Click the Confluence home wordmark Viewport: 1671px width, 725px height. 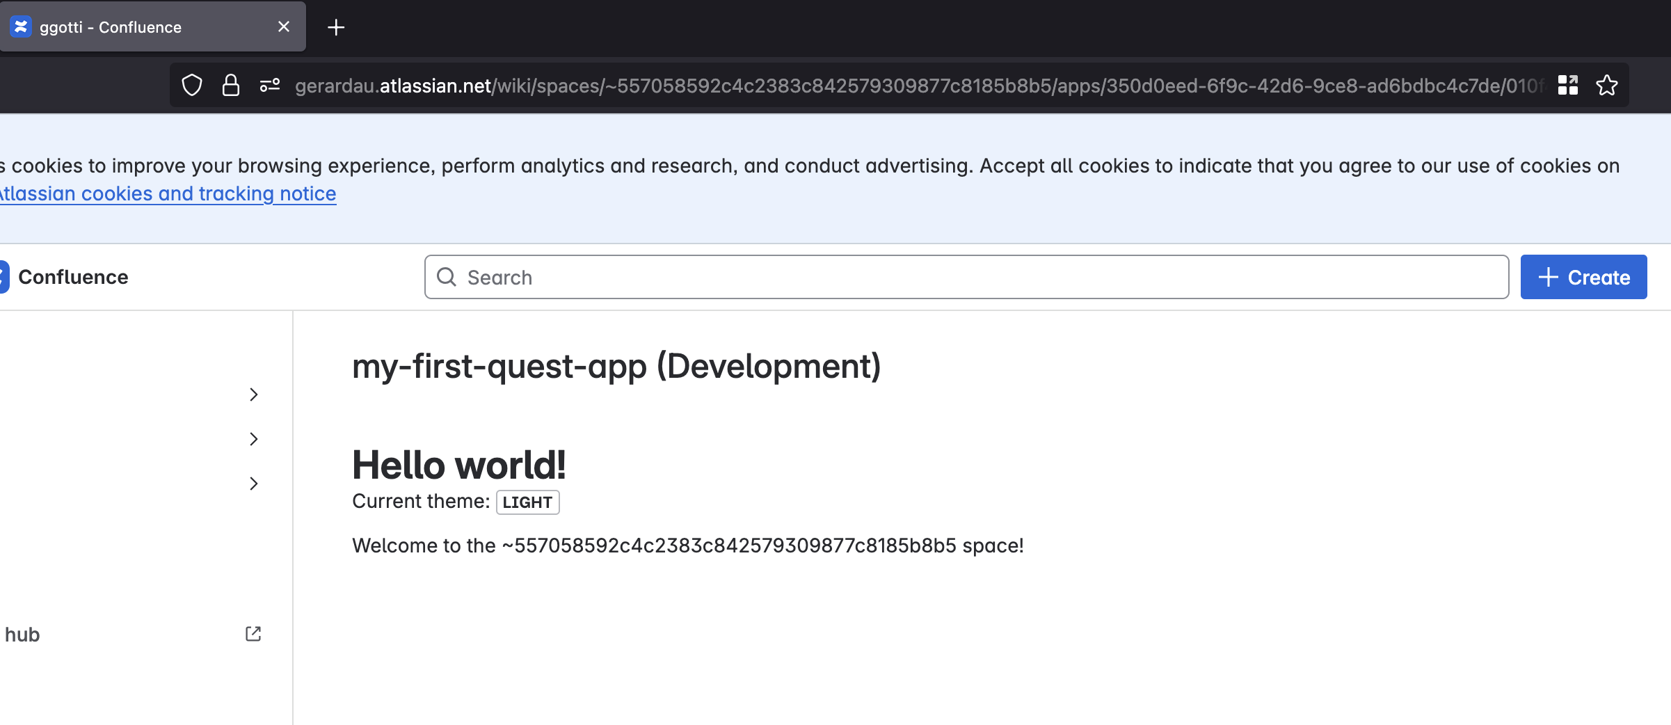(x=73, y=277)
